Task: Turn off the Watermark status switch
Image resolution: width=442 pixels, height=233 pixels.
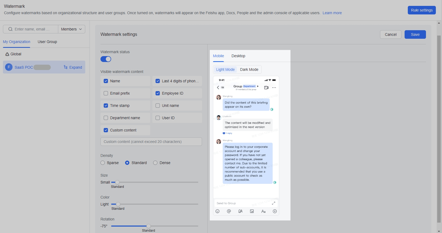Action: [x=106, y=59]
